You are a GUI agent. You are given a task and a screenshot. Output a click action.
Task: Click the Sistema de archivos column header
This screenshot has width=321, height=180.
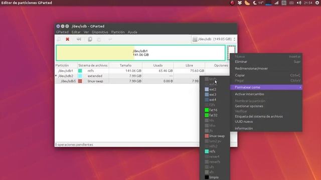[x=93, y=65]
